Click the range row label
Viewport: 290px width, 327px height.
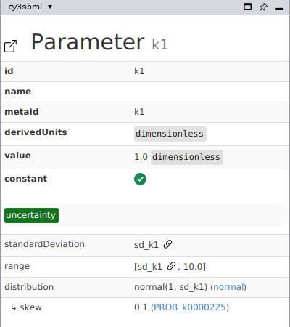click(17, 266)
